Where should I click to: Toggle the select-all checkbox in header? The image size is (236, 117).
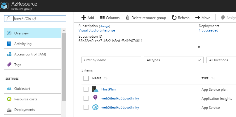(x=86, y=78)
